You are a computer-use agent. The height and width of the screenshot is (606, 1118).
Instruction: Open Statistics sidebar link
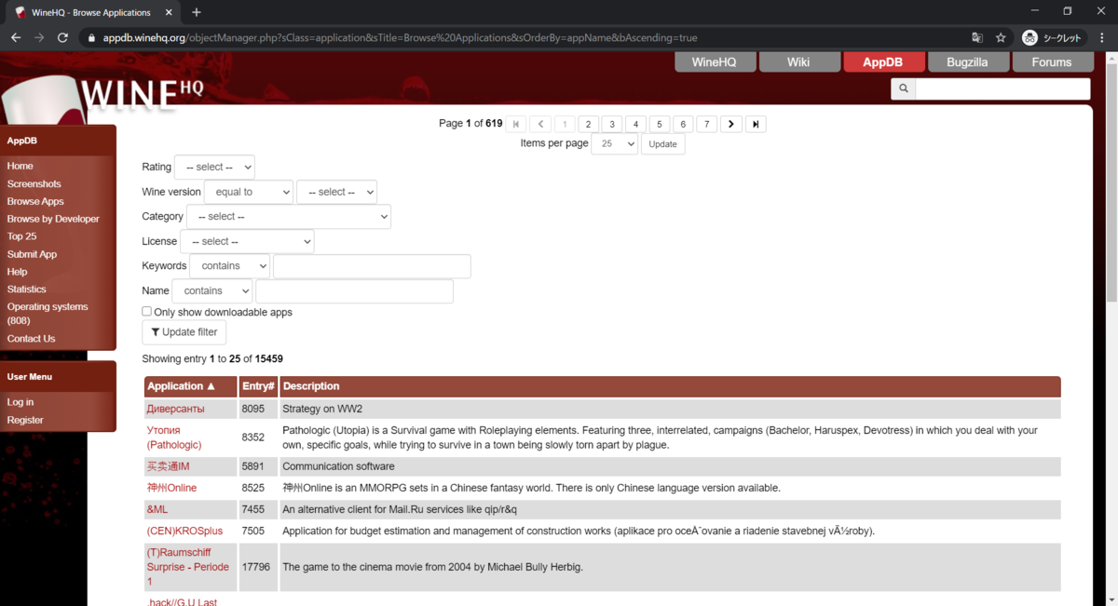coord(27,289)
